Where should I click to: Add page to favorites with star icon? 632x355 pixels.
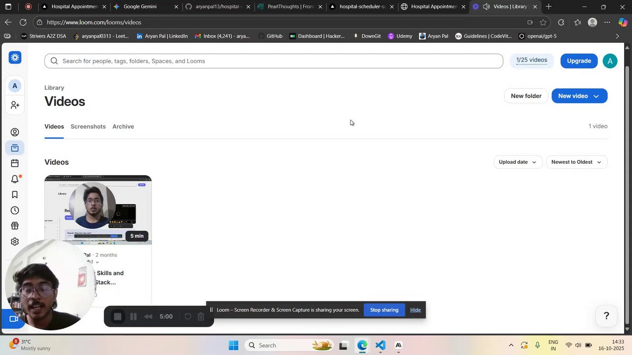(x=543, y=22)
